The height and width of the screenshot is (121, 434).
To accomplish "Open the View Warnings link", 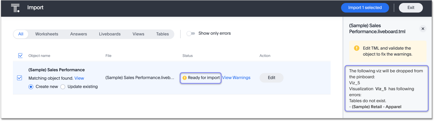I will click(x=236, y=78).
